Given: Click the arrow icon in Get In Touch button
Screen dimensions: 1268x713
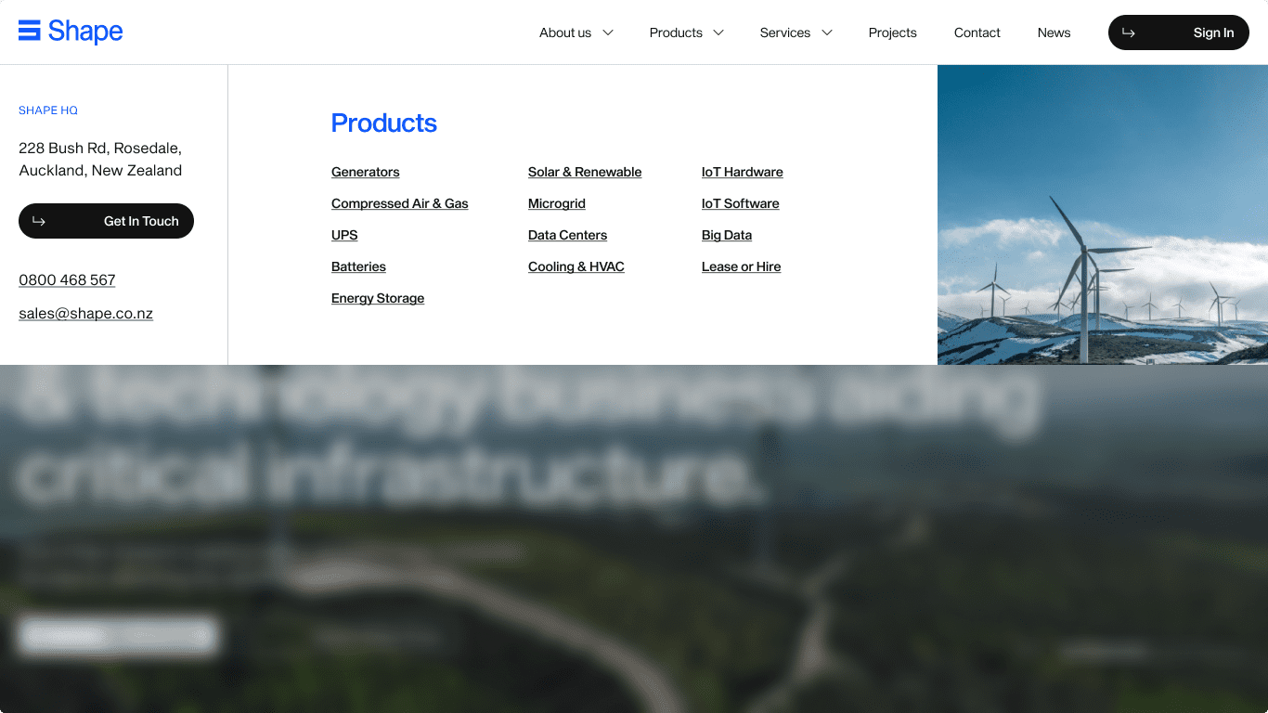Looking at the screenshot, I should pyautogui.click(x=39, y=221).
